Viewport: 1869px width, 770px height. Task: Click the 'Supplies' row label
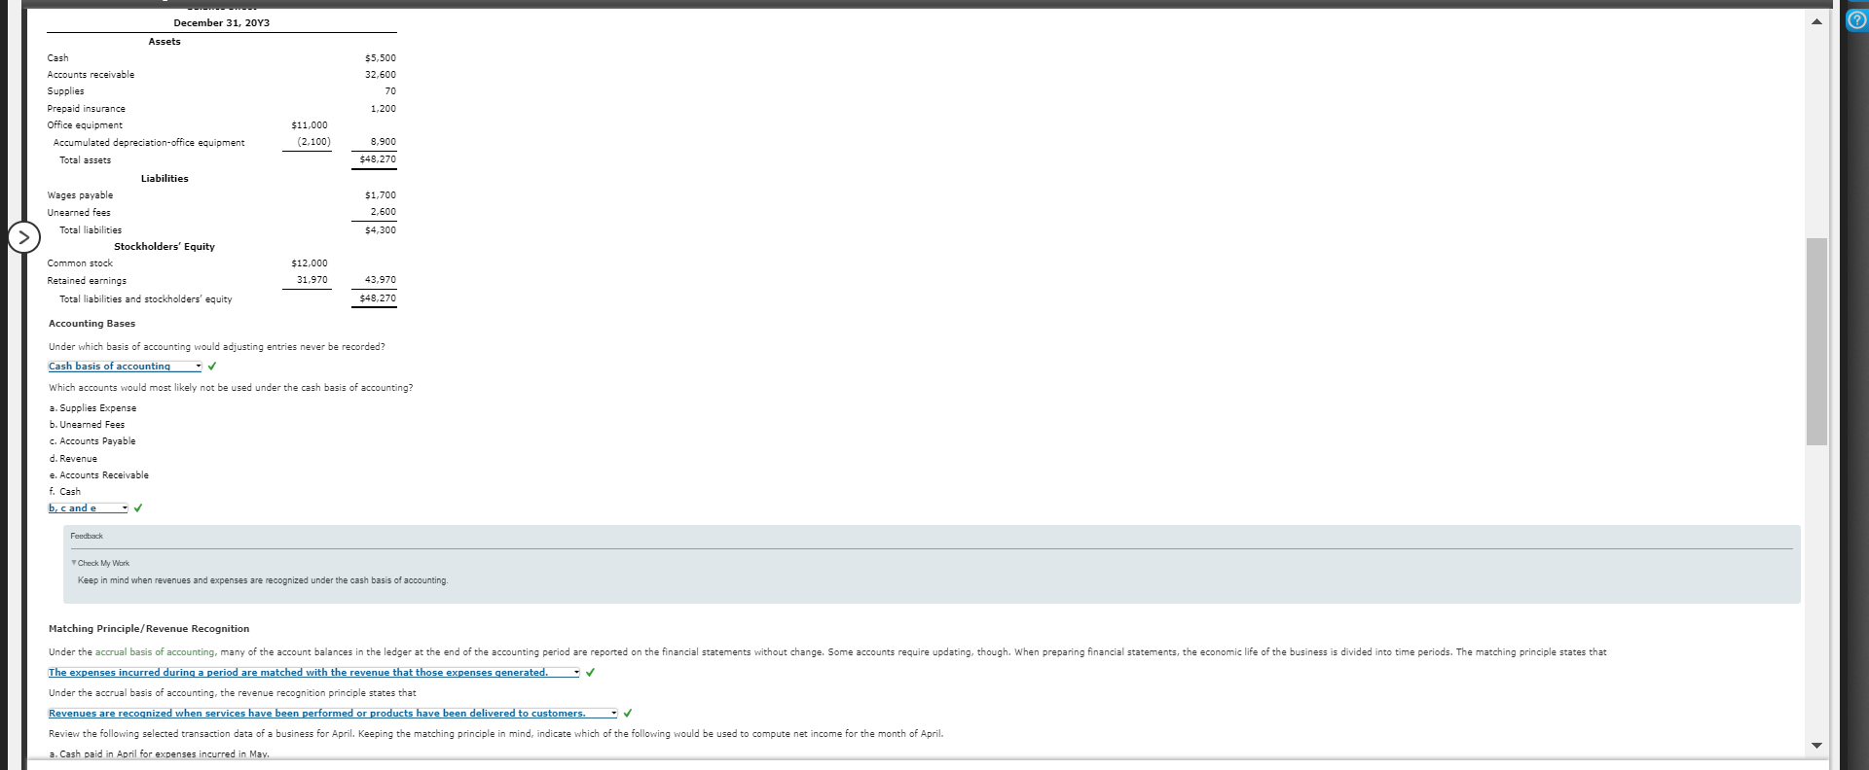pyautogui.click(x=66, y=91)
